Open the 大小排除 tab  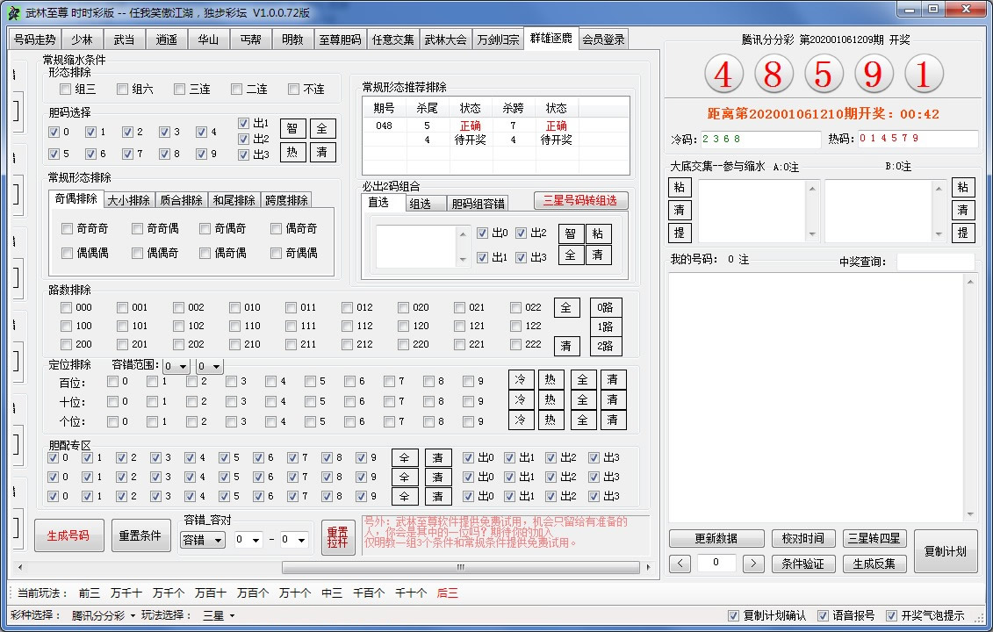pyautogui.click(x=129, y=200)
